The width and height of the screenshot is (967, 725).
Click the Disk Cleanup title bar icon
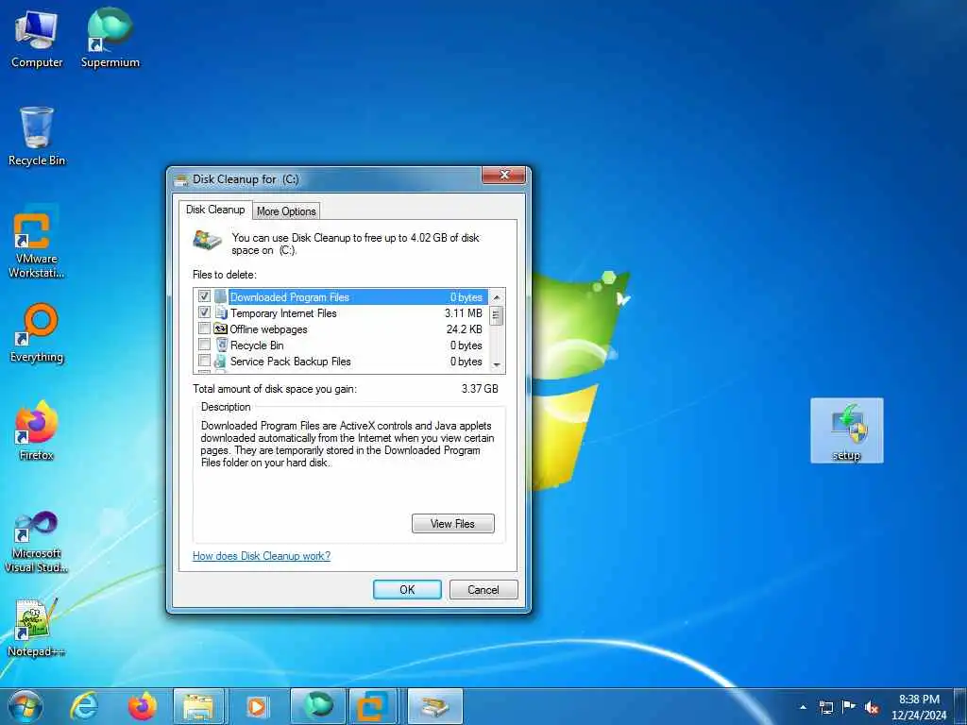pyautogui.click(x=181, y=179)
